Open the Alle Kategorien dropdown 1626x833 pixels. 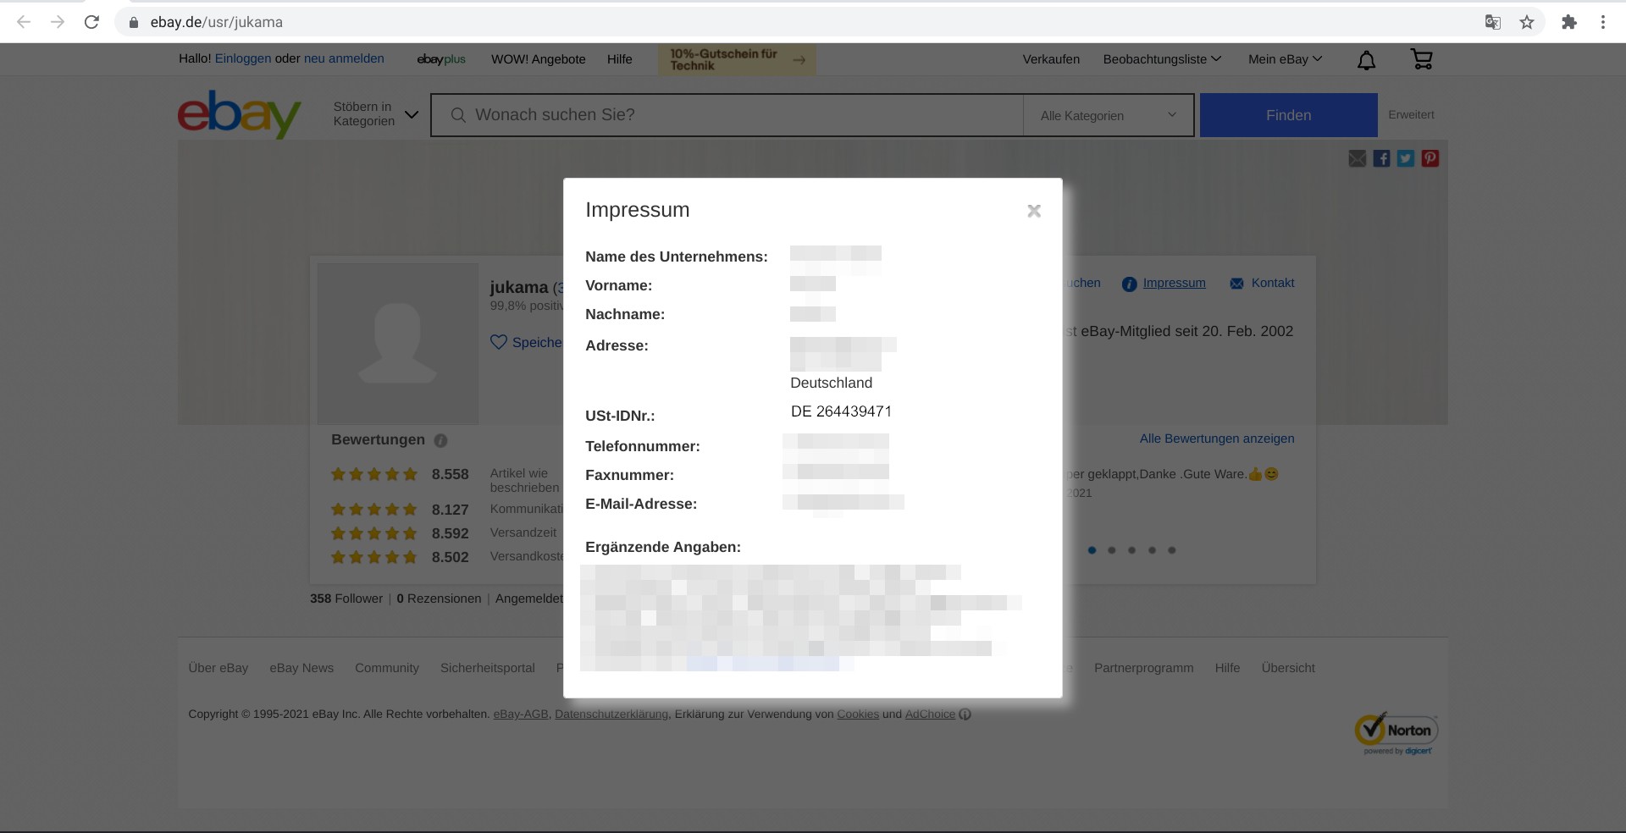click(1108, 115)
